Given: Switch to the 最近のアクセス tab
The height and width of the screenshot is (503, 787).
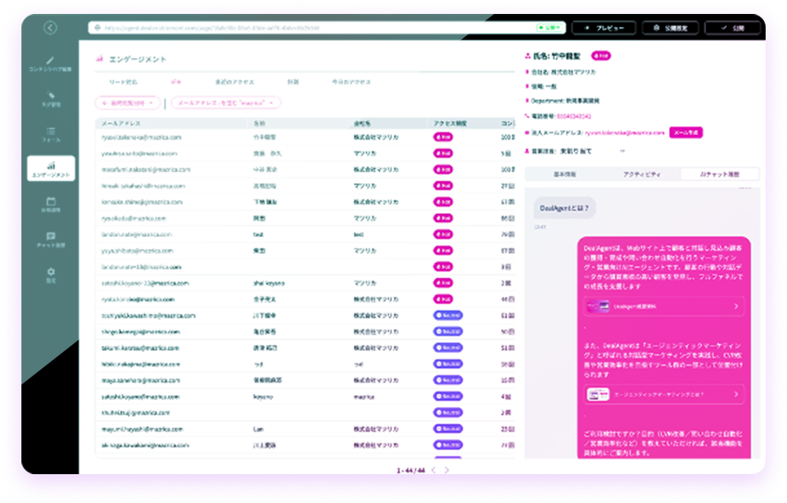Looking at the screenshot, I should [234, 82].
